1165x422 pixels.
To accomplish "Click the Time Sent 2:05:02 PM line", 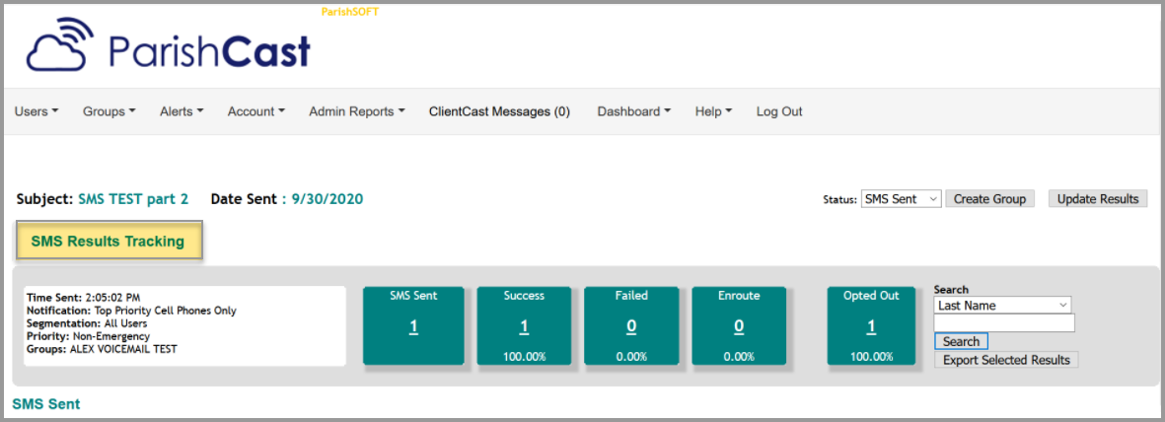I will point(83,297).
